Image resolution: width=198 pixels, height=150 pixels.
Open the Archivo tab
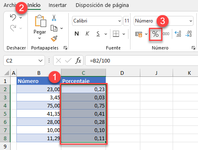tap(10, 5)
